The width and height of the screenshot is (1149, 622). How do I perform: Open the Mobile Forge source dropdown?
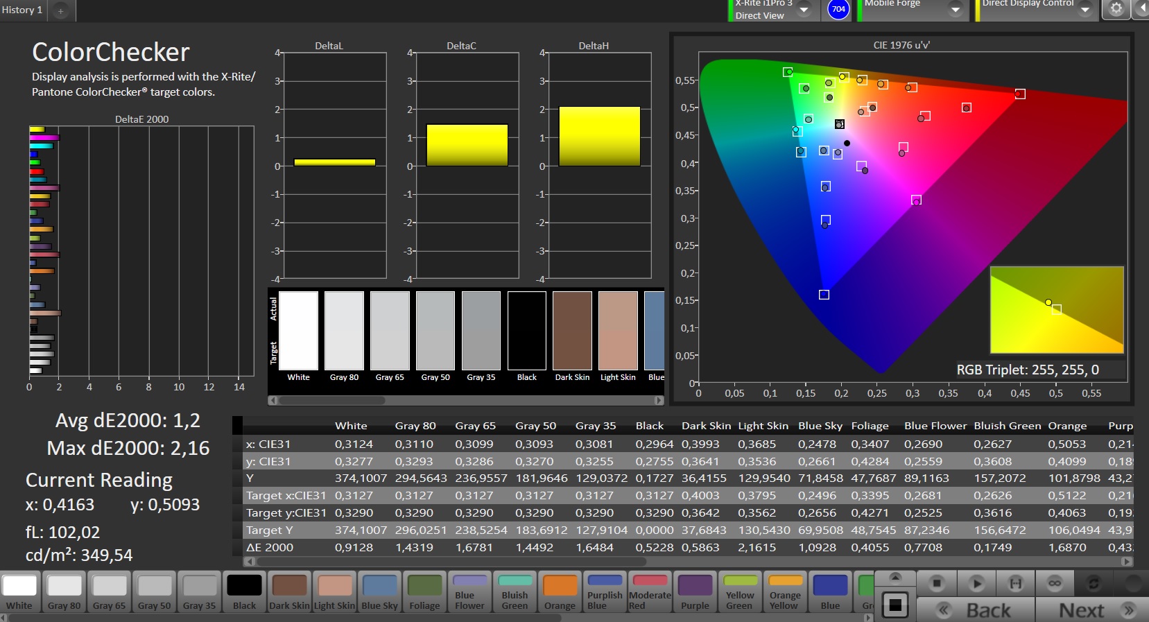click(x=955, y=10)
